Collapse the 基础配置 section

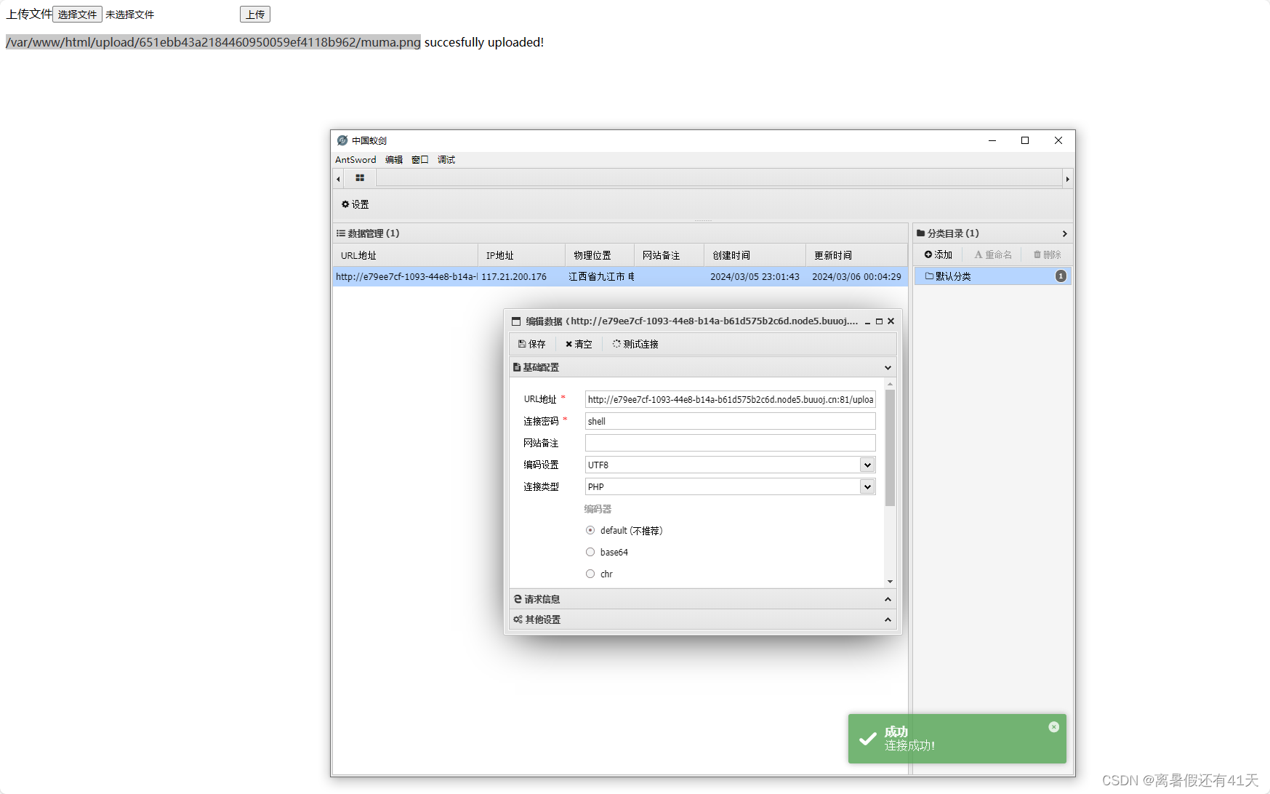pyautogui.click(x=888, y=368)
